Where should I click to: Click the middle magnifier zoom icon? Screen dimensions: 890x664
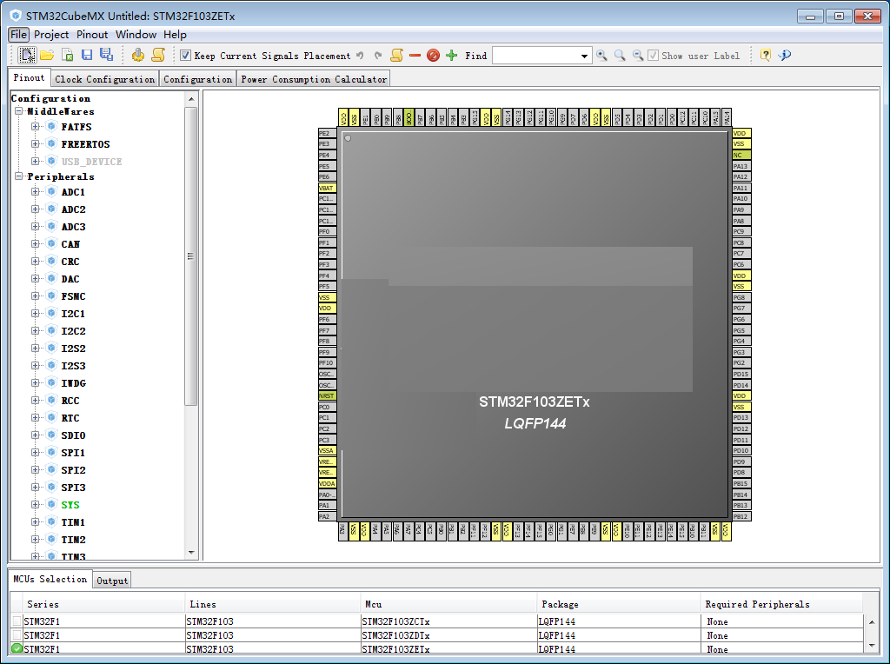point(620,55)
